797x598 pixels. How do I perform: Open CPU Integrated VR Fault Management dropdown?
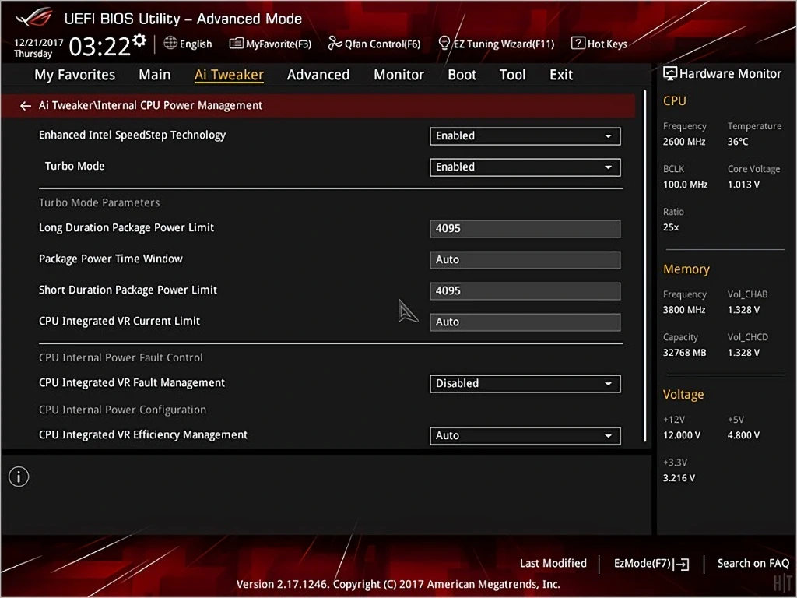point(525,384)
